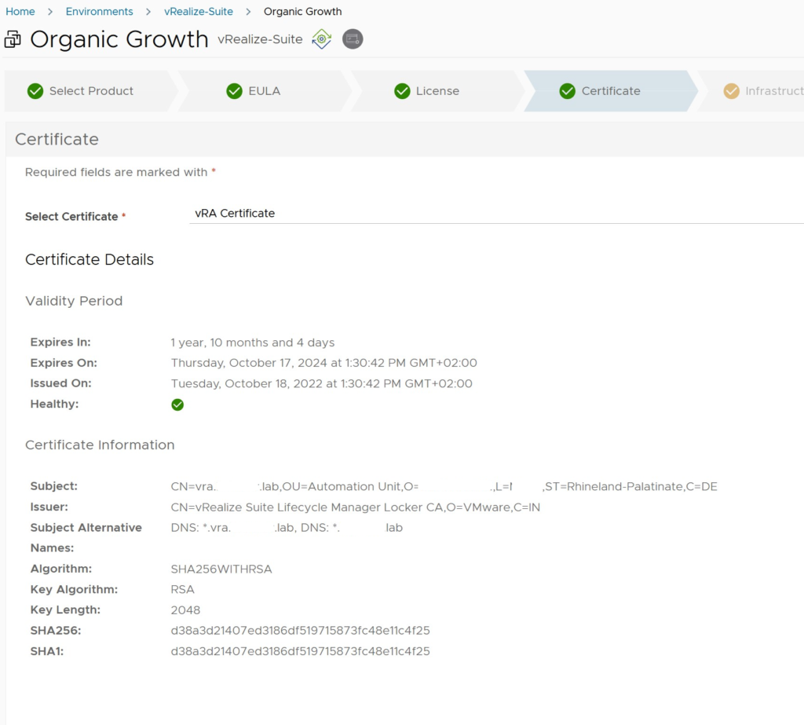This screenshot has height=725, width=804.
Task: Click the SHA256 fingerprint hash value
Action: tap(301, 631)
